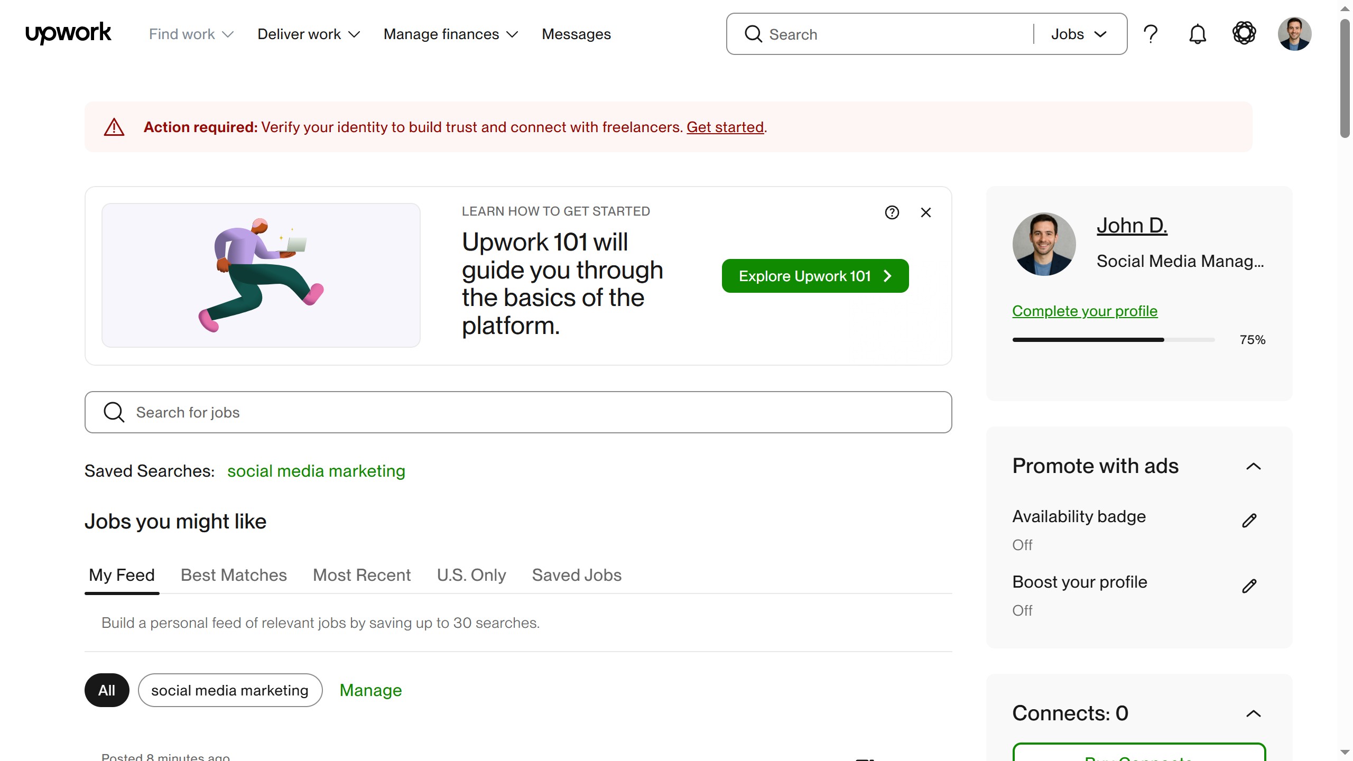Image resolution: width=1353 pixels, height=761 pixels.
Task: Click the Explore Upwork 101 button
Action: [x=814, y=275]
